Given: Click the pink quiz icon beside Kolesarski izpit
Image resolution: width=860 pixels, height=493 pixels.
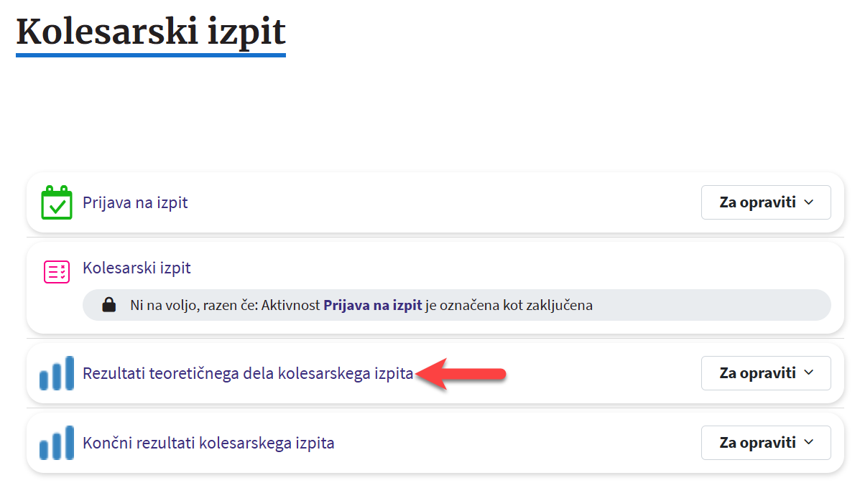Looking at the screenshot, I should [57, 272].
